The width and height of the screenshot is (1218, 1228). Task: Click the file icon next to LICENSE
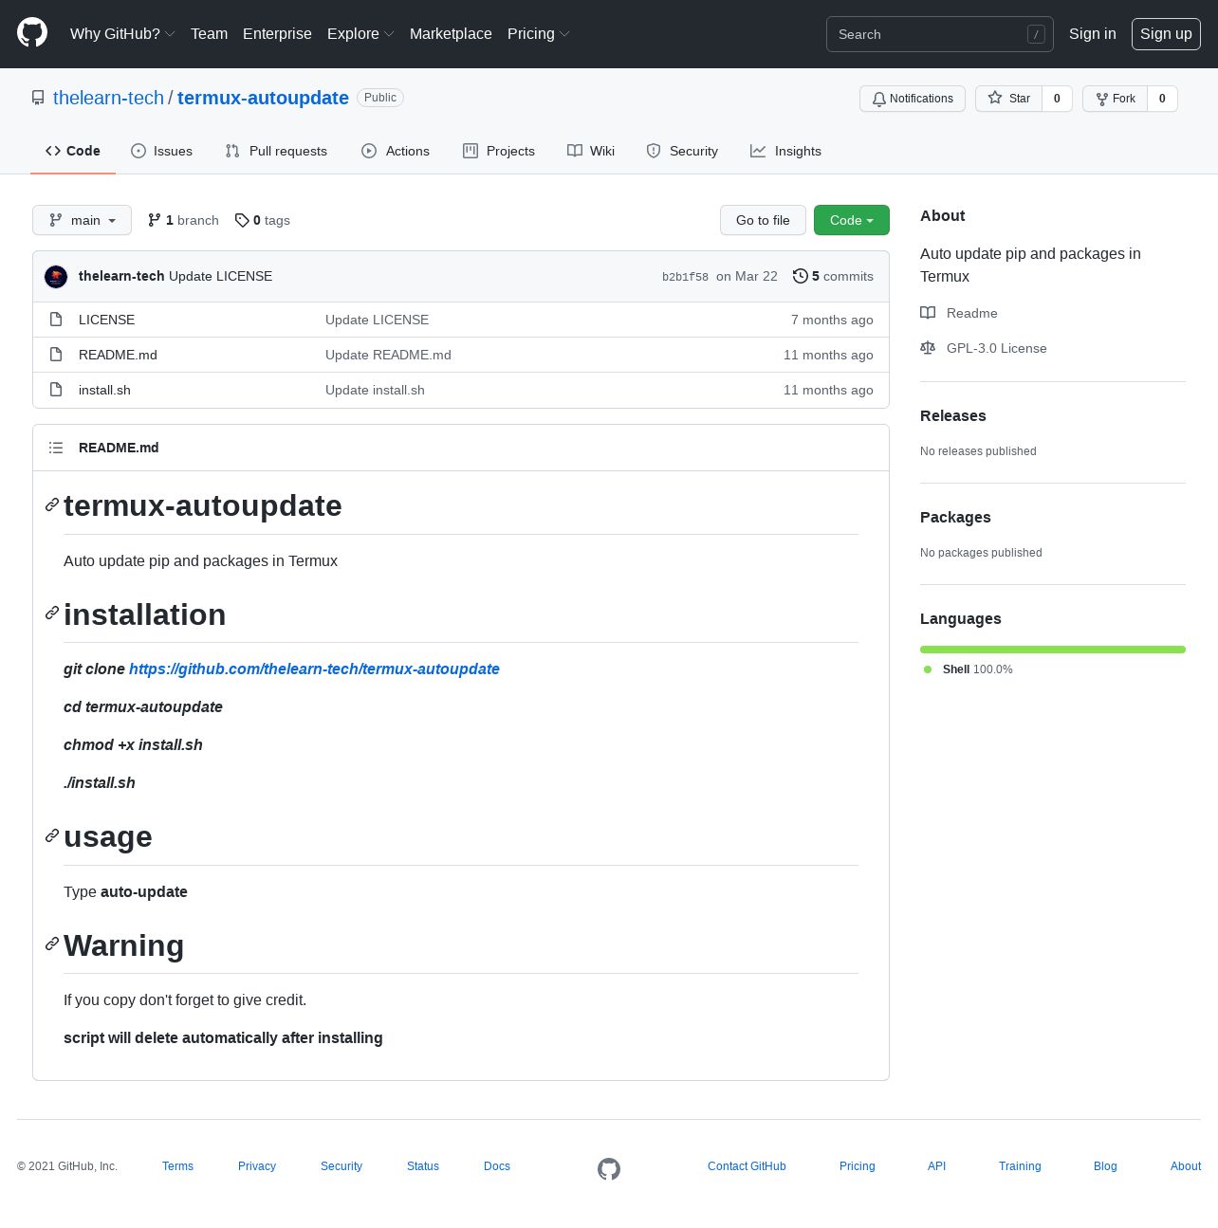(x=56, y=320)
